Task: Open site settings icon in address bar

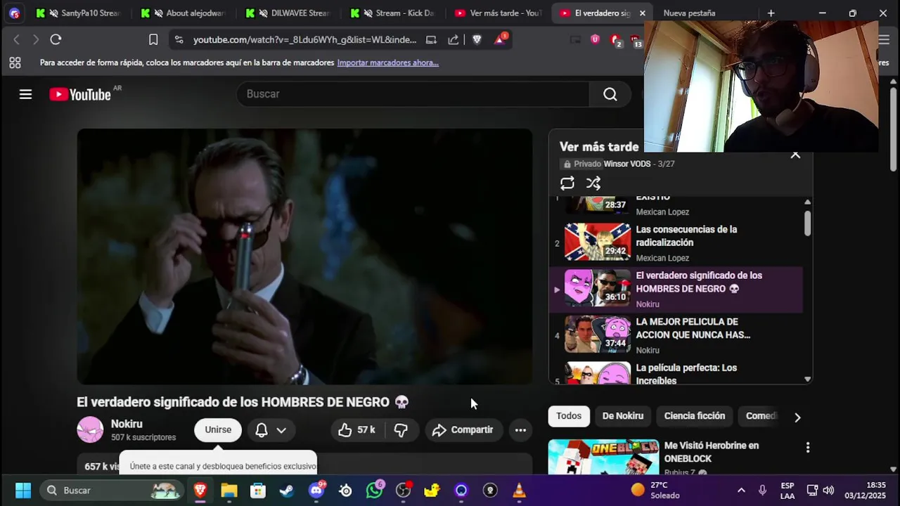Action: 179,40
